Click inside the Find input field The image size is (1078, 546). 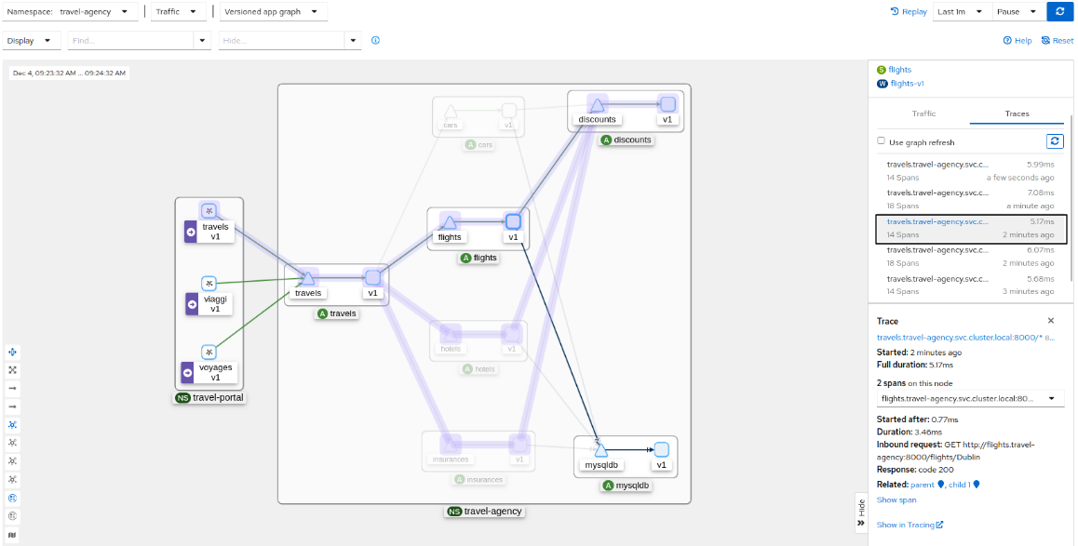click(130, 40)
